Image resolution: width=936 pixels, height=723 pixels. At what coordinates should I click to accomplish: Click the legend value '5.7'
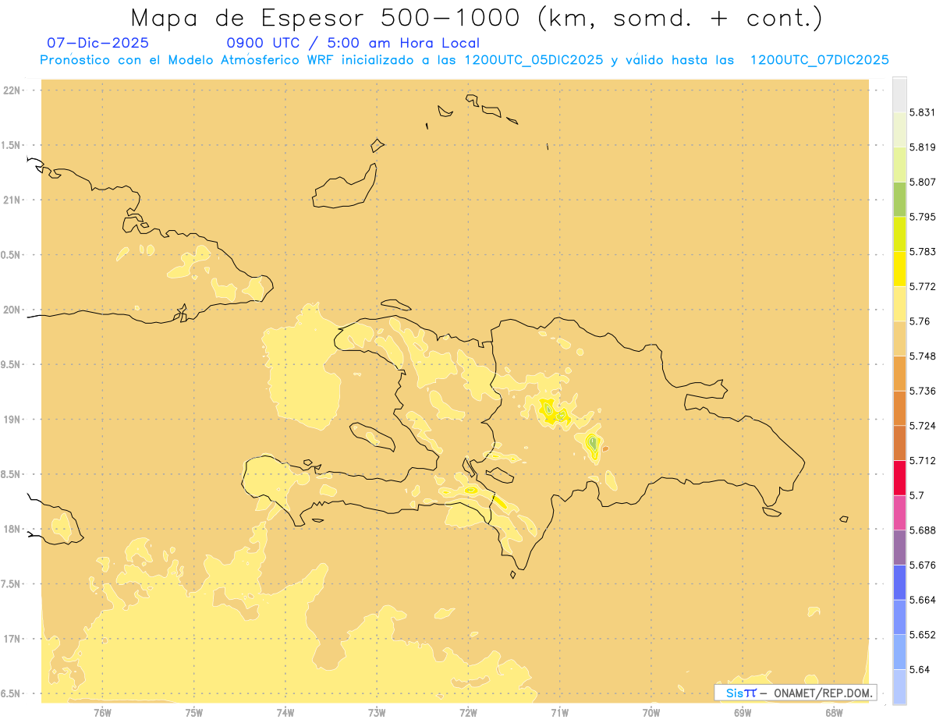click(916, 495)
